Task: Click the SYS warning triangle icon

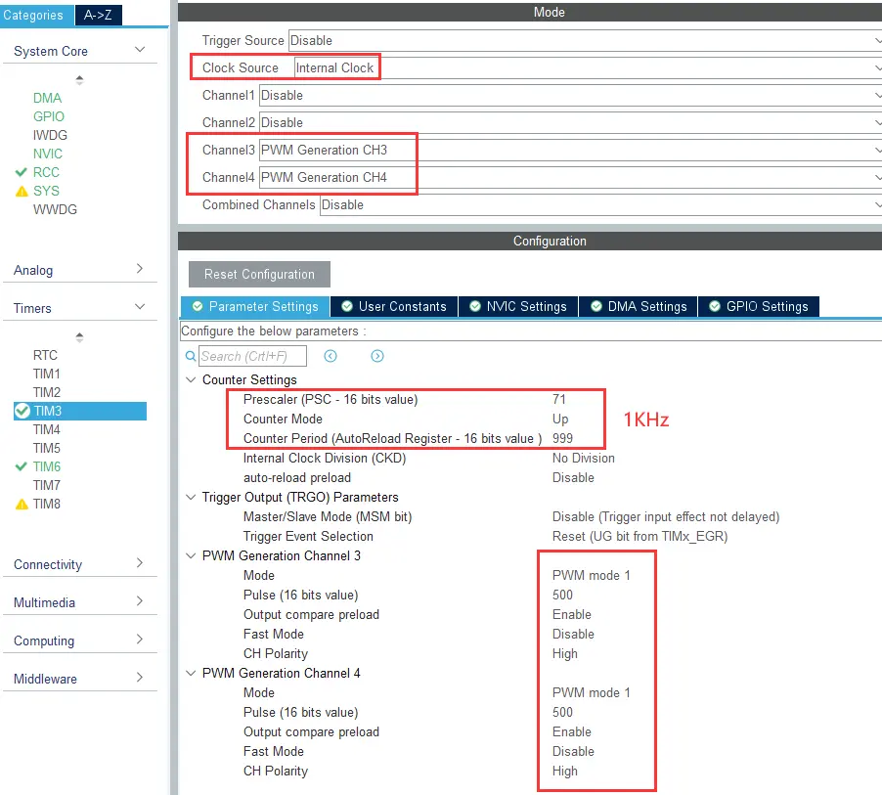Action: pyautogui.click(x=22, y=192)
